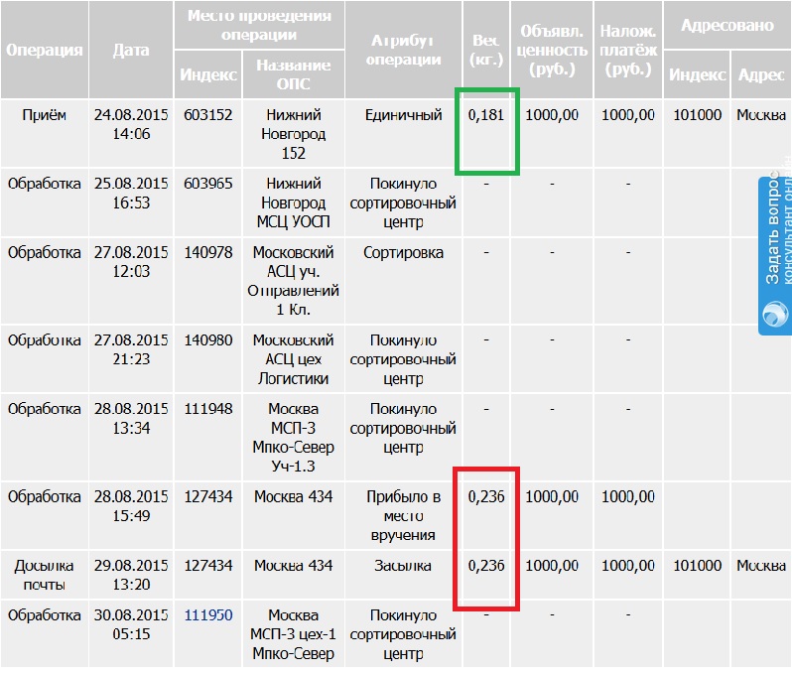Open postal index link 111950
Screen dimensions: 792x673
point(208,614)
